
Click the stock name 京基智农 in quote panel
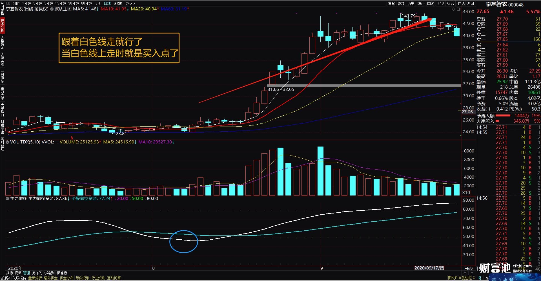point(496,5)
